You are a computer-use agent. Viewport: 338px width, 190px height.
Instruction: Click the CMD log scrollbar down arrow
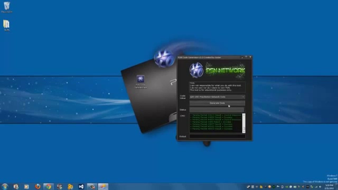tap(244, 131)
